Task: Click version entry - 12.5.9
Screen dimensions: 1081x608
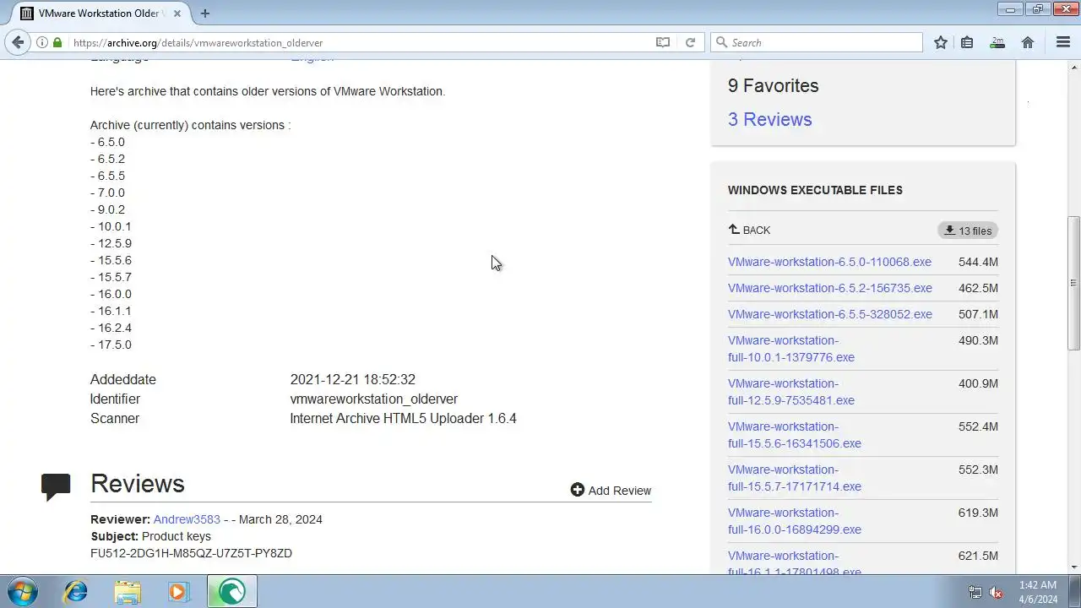Action: [111, 243]
